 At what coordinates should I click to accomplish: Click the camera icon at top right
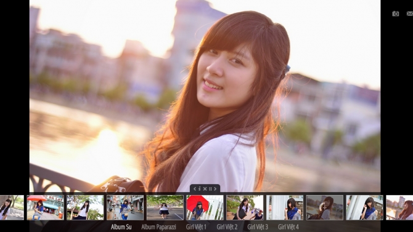pos(396,14)
